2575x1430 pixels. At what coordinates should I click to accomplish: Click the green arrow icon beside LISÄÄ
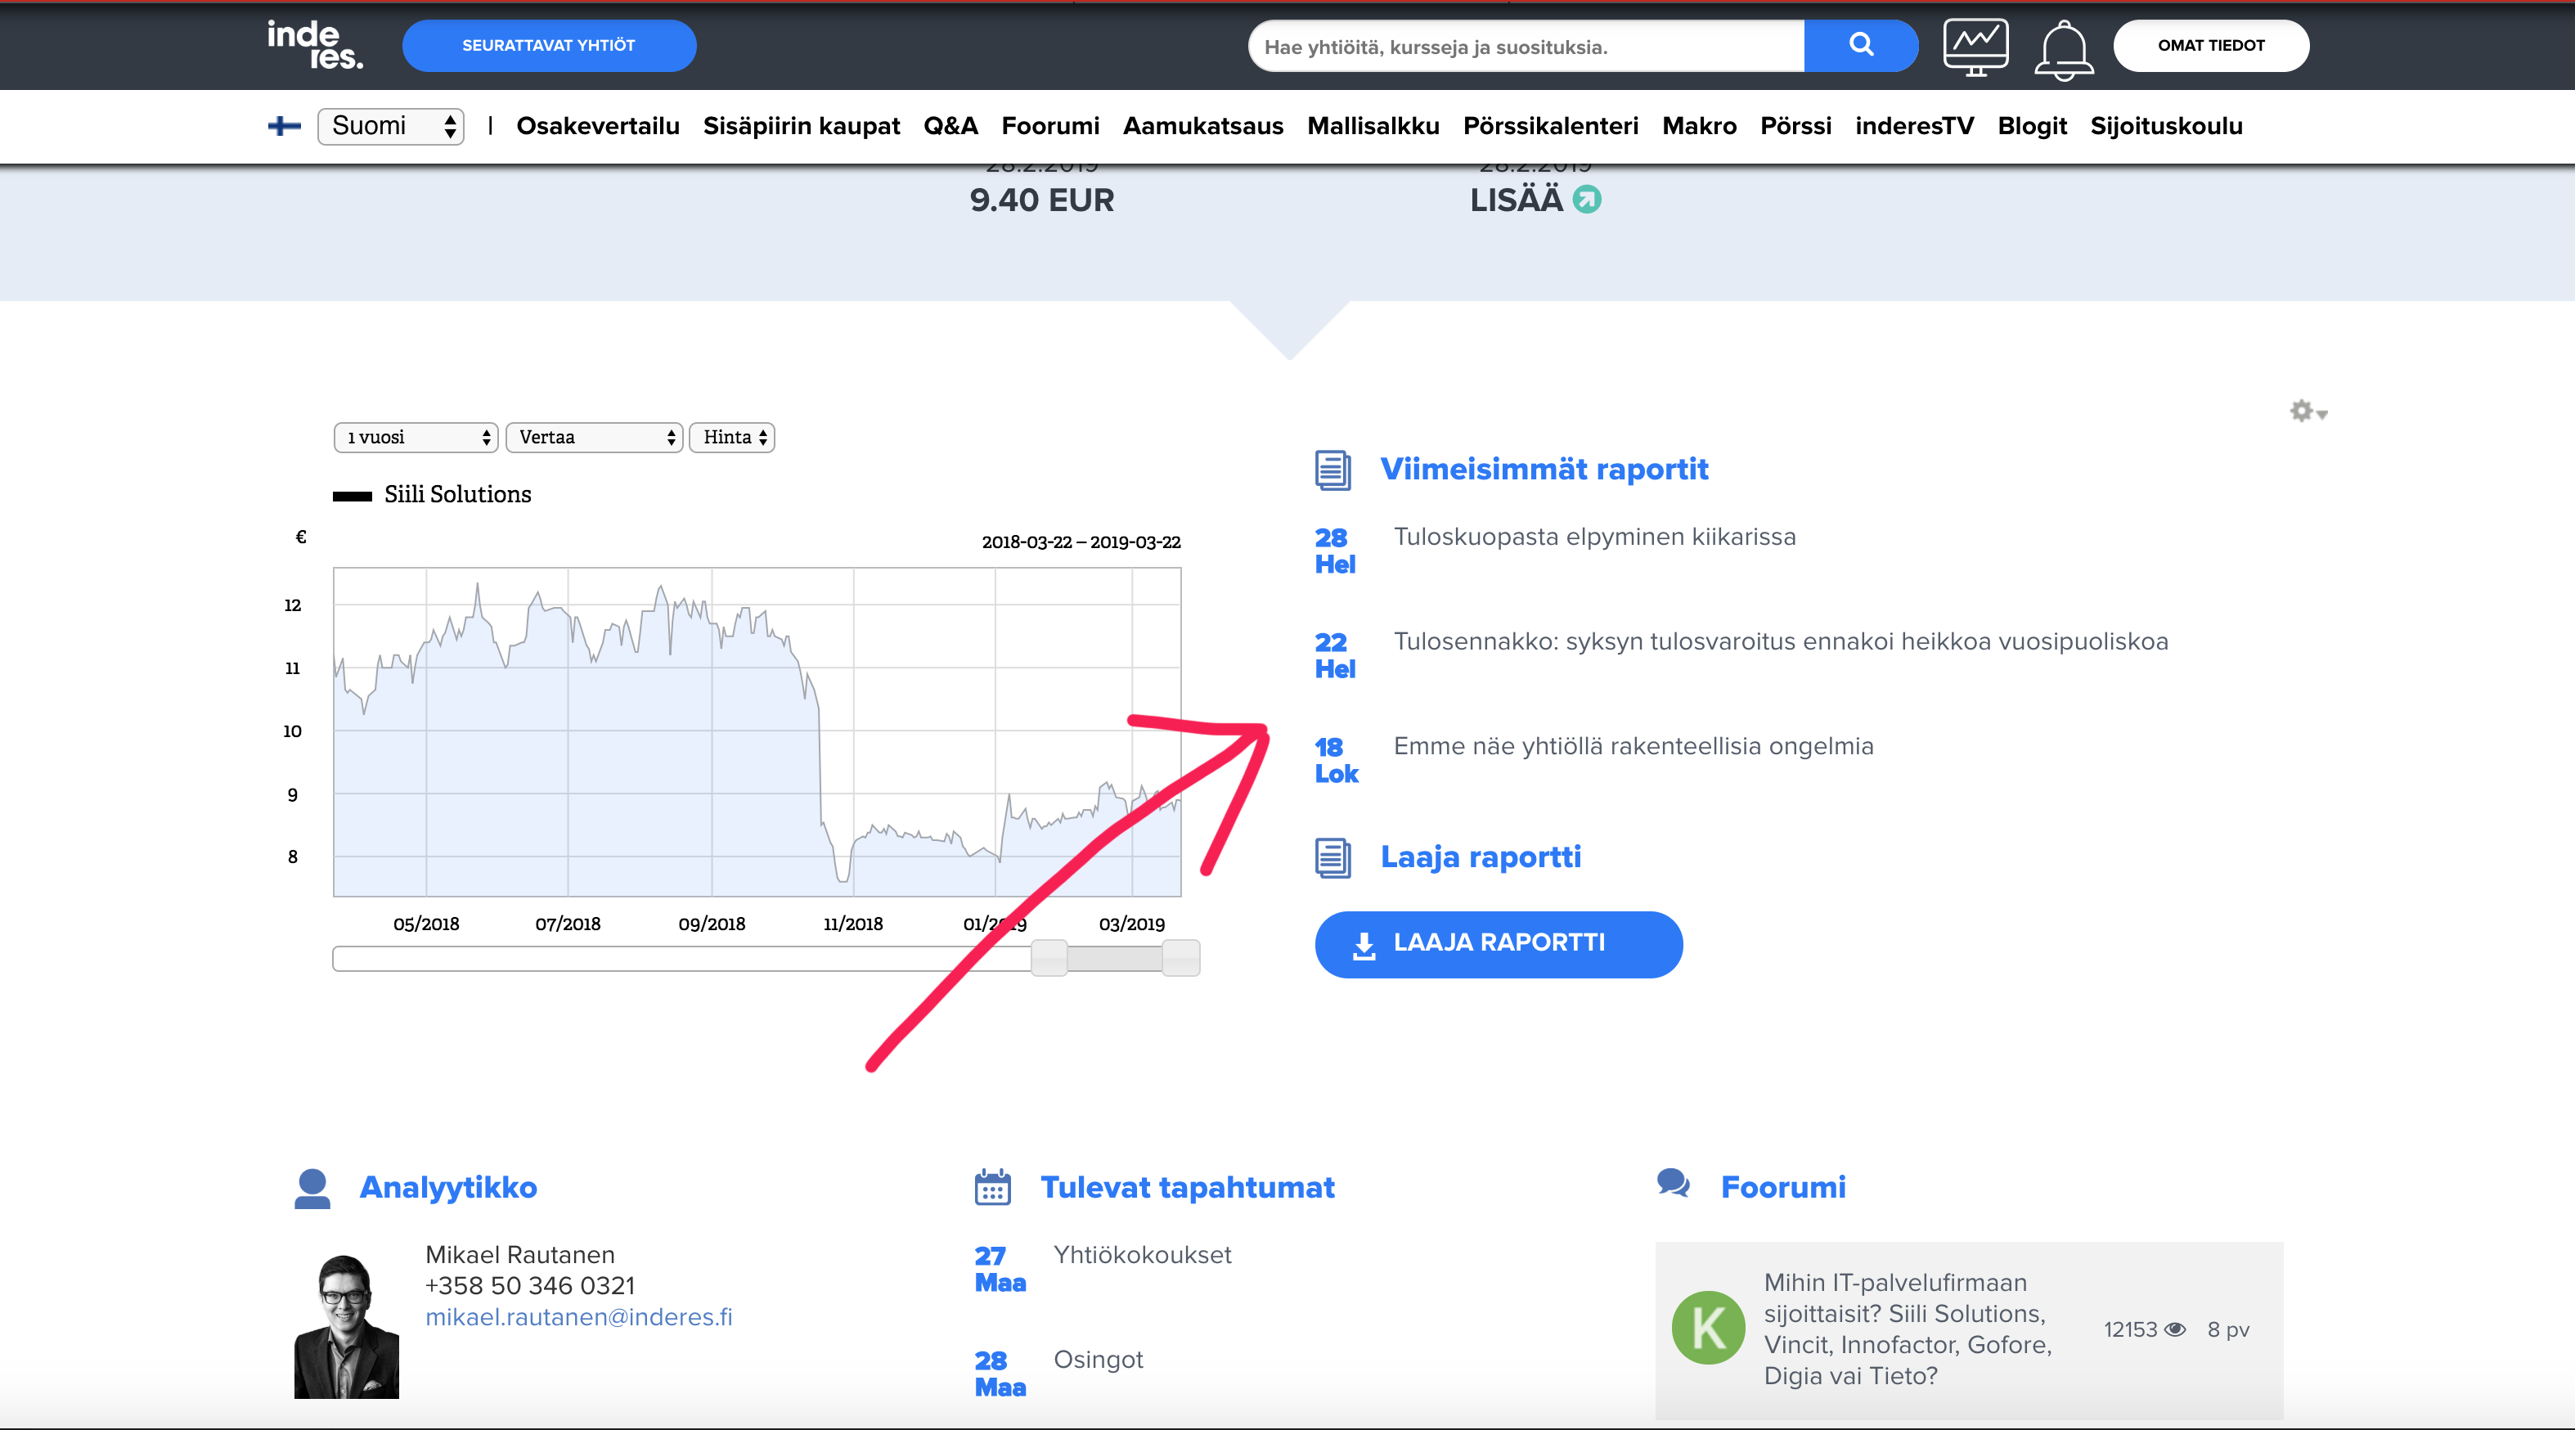(x=1586, y=200)
